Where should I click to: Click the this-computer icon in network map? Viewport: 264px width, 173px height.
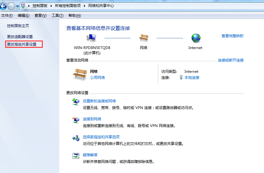coord(91,38)
